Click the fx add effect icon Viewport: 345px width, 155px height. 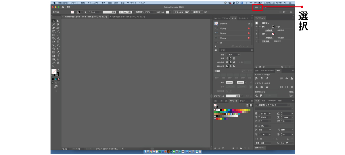(264, 67)
